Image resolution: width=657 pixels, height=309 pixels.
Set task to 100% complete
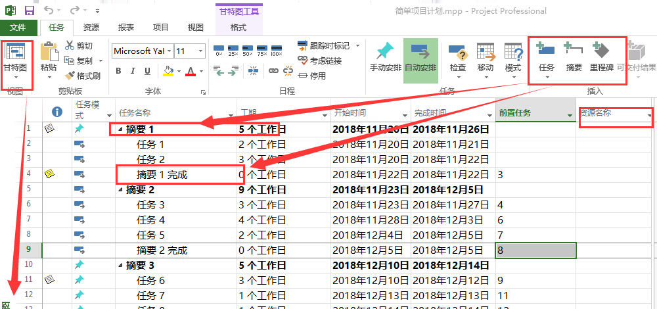pos(277,51)
